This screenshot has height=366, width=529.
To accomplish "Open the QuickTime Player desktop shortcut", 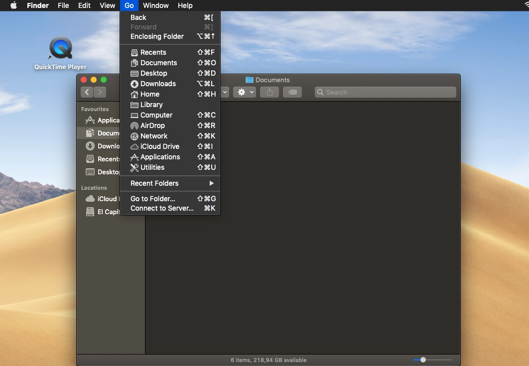I will point(60,50).
